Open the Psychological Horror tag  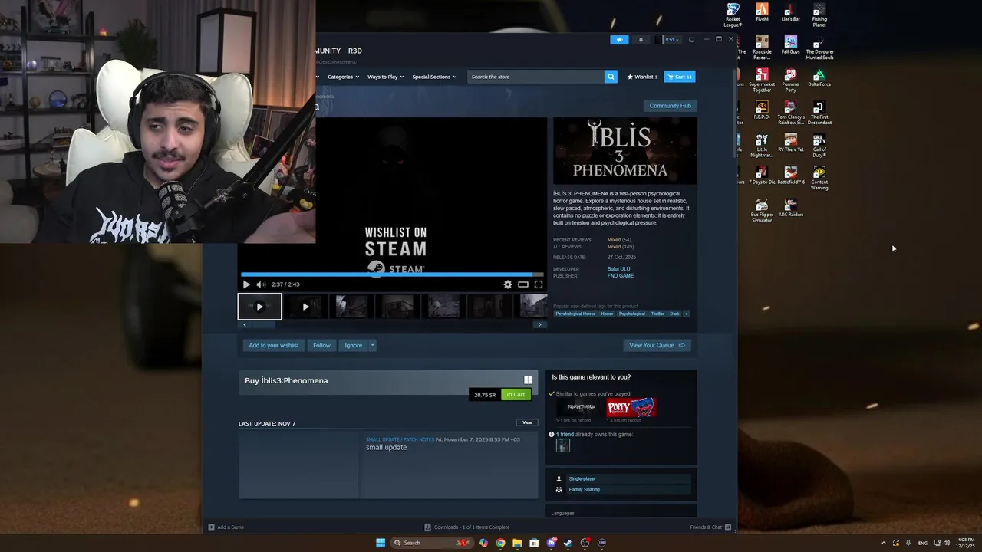tap(575, 314)
